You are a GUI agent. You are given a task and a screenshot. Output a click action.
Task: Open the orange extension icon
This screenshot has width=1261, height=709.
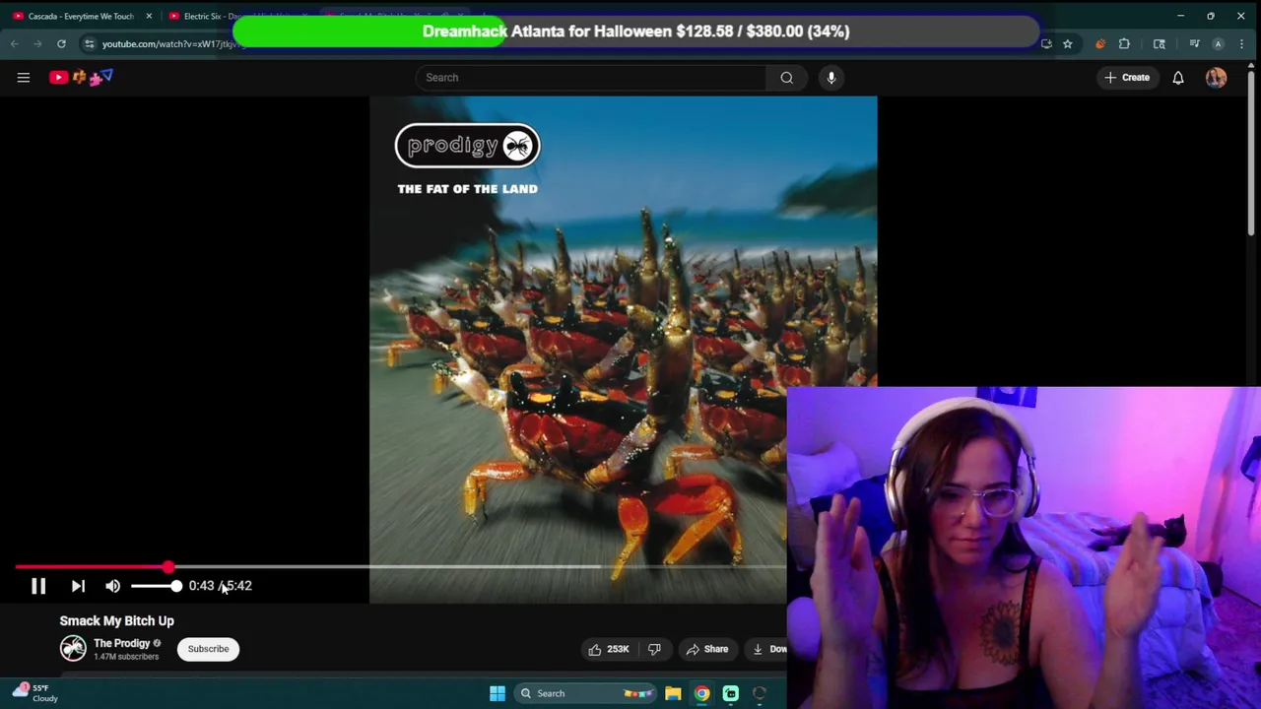(x=1099, y=43)
